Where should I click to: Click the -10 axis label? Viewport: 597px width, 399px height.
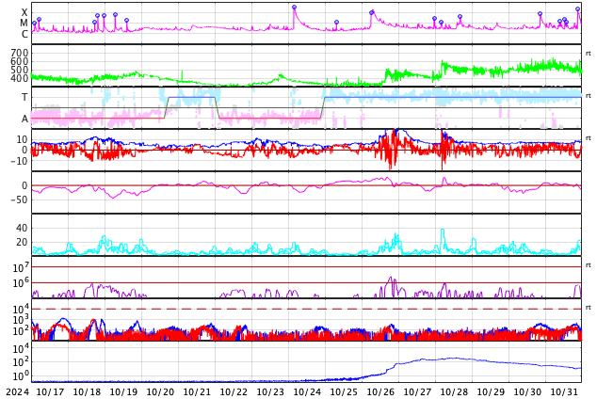point(19,161)
